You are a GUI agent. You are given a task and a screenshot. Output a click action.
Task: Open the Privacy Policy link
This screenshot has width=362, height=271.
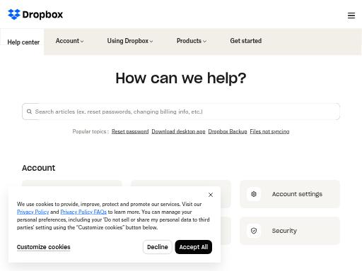point(33,212)
